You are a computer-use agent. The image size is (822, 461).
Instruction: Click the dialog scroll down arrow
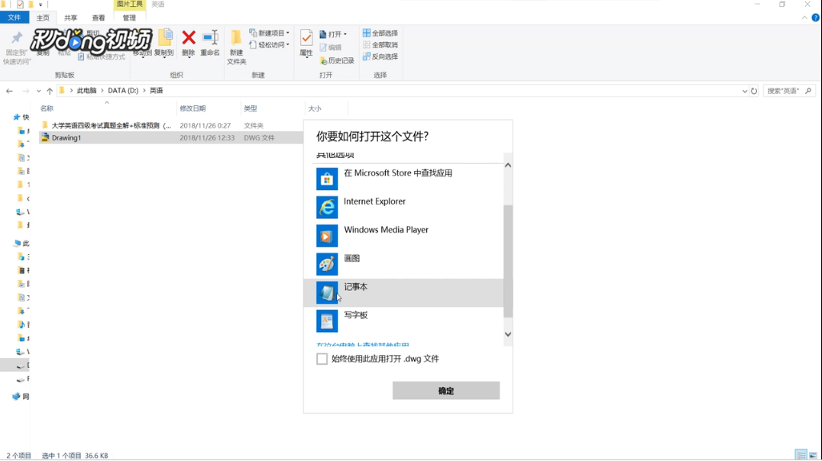pos(507,334)
